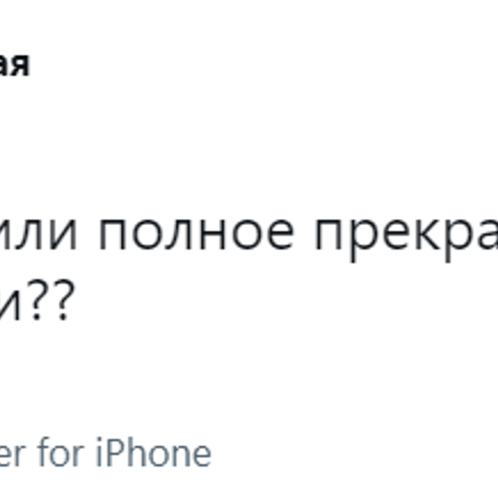Click the "er" fragment before "for iPhone"
The height and width of the screenshot is (498, 498).
[x=12, y=456]
